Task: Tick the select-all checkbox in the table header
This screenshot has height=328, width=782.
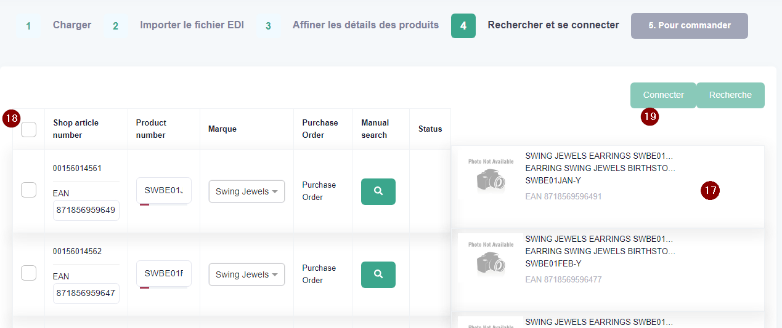Action: pyautogui.click(x=28, y=129)
